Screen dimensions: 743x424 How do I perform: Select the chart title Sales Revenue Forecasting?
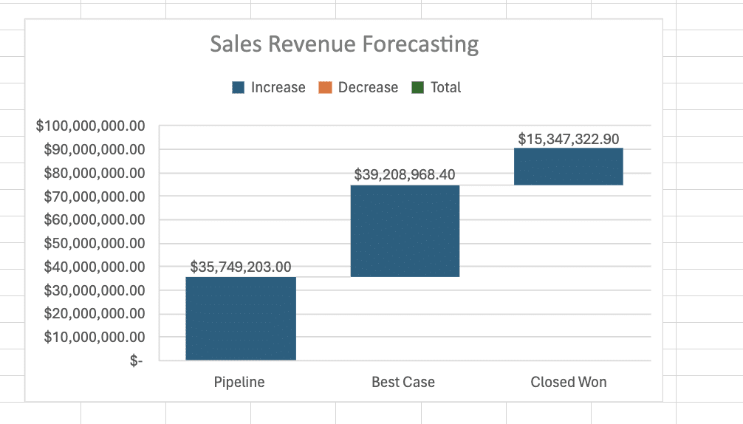[344, 44]
